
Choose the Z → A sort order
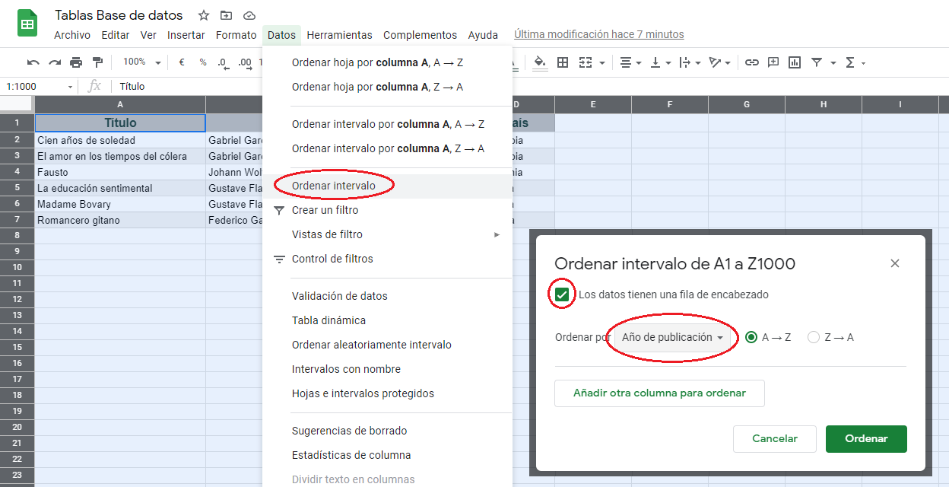tap(814, 337)
